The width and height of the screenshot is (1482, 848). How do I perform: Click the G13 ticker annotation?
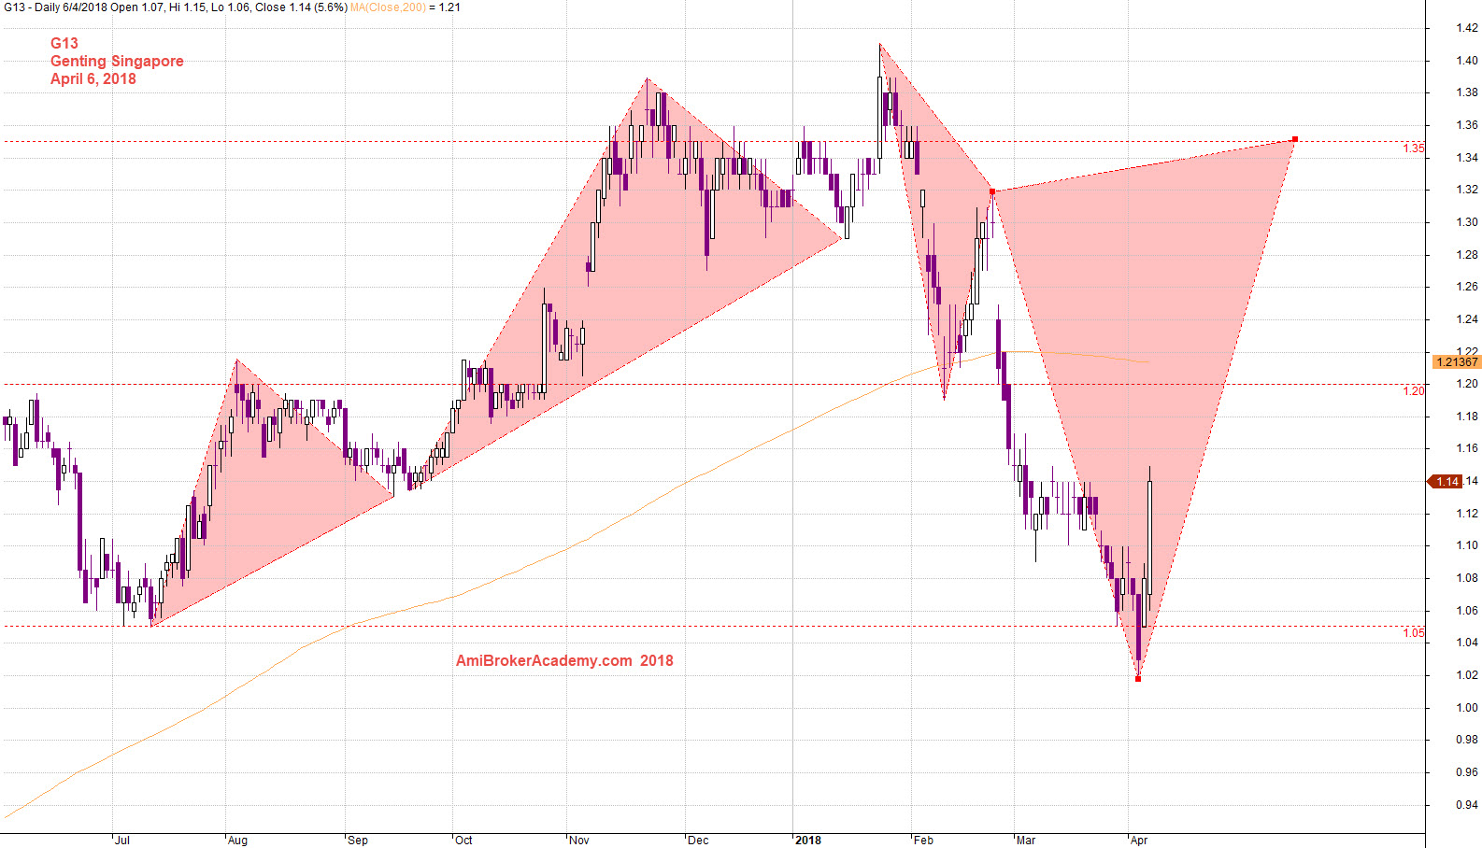pos(64,43)
